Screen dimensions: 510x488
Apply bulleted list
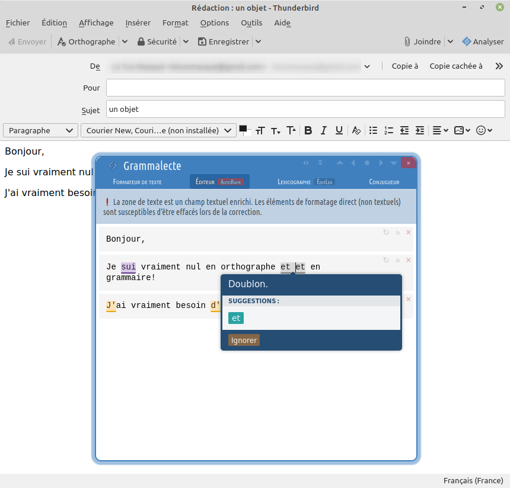click(373, 130)
